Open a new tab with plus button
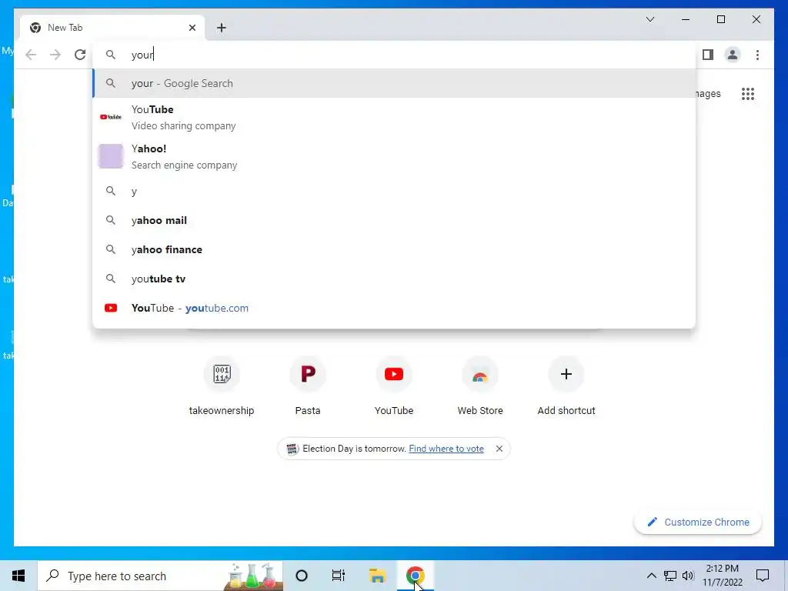 tap(222, 28)
